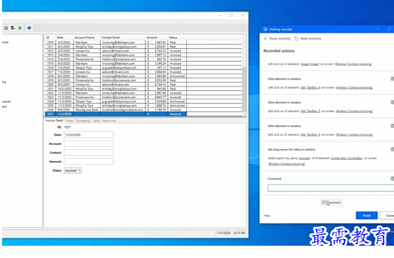The width and height of the screenshot is (394, 258).
Task: Delete the Edit TextBox 4 click action
Action: (392, 79)
